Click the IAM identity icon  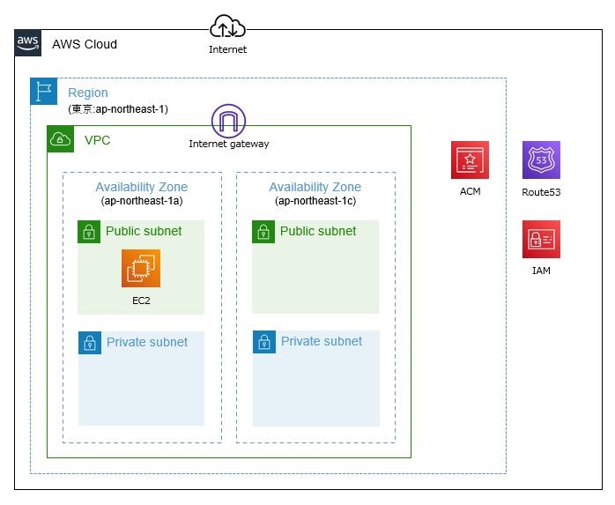[541, 240]
